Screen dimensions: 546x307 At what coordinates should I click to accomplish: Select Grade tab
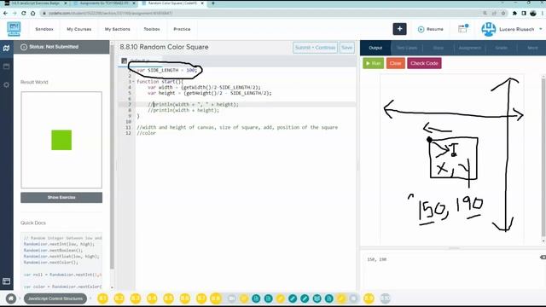(x=502, y=48)
